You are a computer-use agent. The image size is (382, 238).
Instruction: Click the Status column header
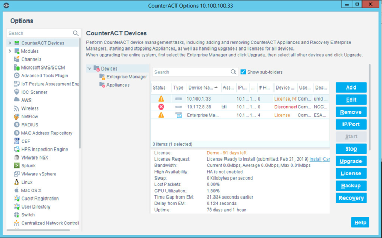coord(159,87)
